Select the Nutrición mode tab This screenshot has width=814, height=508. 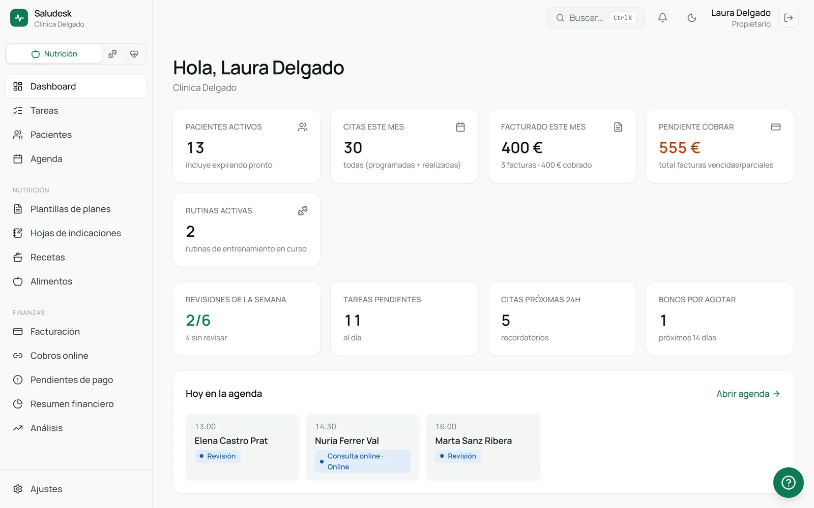click(54, 54)
